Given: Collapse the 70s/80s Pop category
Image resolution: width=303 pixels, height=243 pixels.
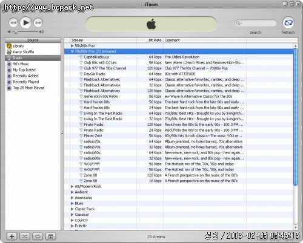Looking at the screenshot, I should (x=72, y=51).
